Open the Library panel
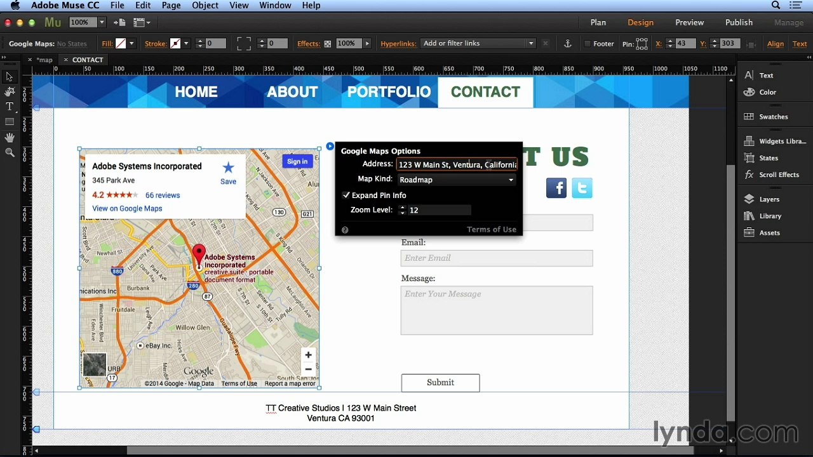 (763, 216)
